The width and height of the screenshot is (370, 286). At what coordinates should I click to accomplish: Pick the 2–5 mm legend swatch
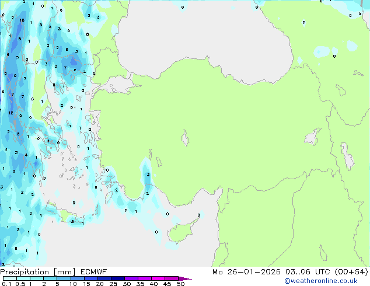click(x=50, y=278)
